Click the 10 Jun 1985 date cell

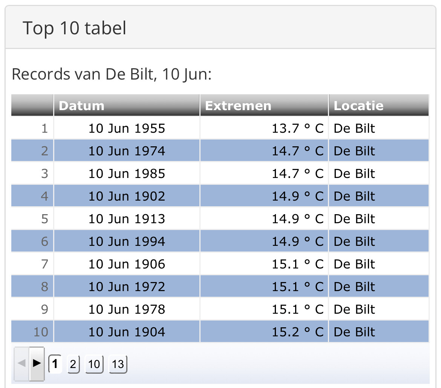coord(127,173)
